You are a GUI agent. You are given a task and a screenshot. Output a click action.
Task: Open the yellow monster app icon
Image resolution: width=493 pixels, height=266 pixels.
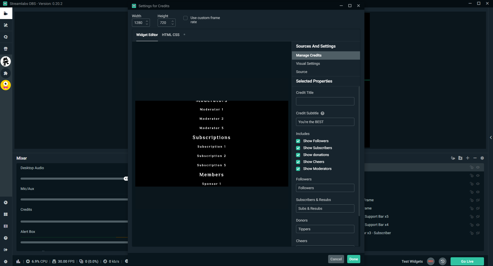click(x=6, y=85)
